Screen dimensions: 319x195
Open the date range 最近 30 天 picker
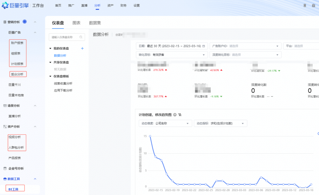tap(172, 46)
